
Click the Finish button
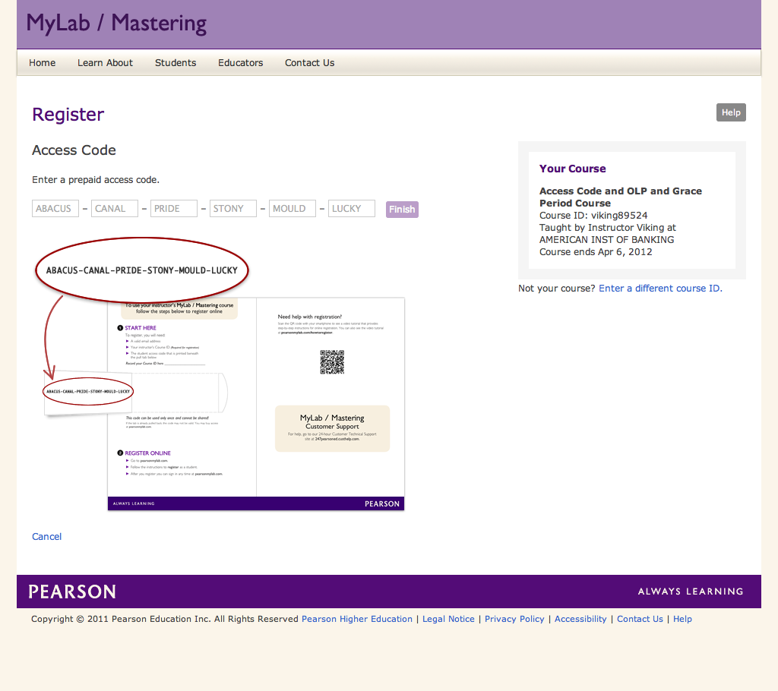[x=402, y=210]
